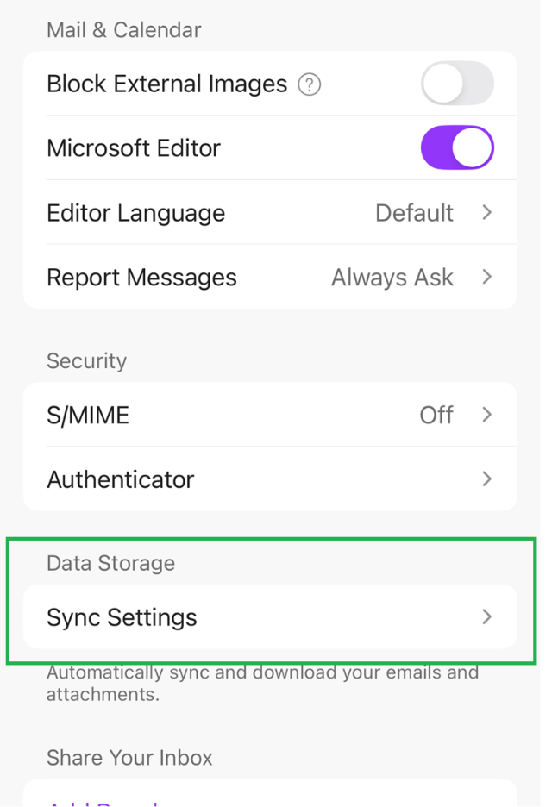This screenshot has height=807, width=552.
Task: Tap the Share Your Inbox section header
Action: click(129, 758)
